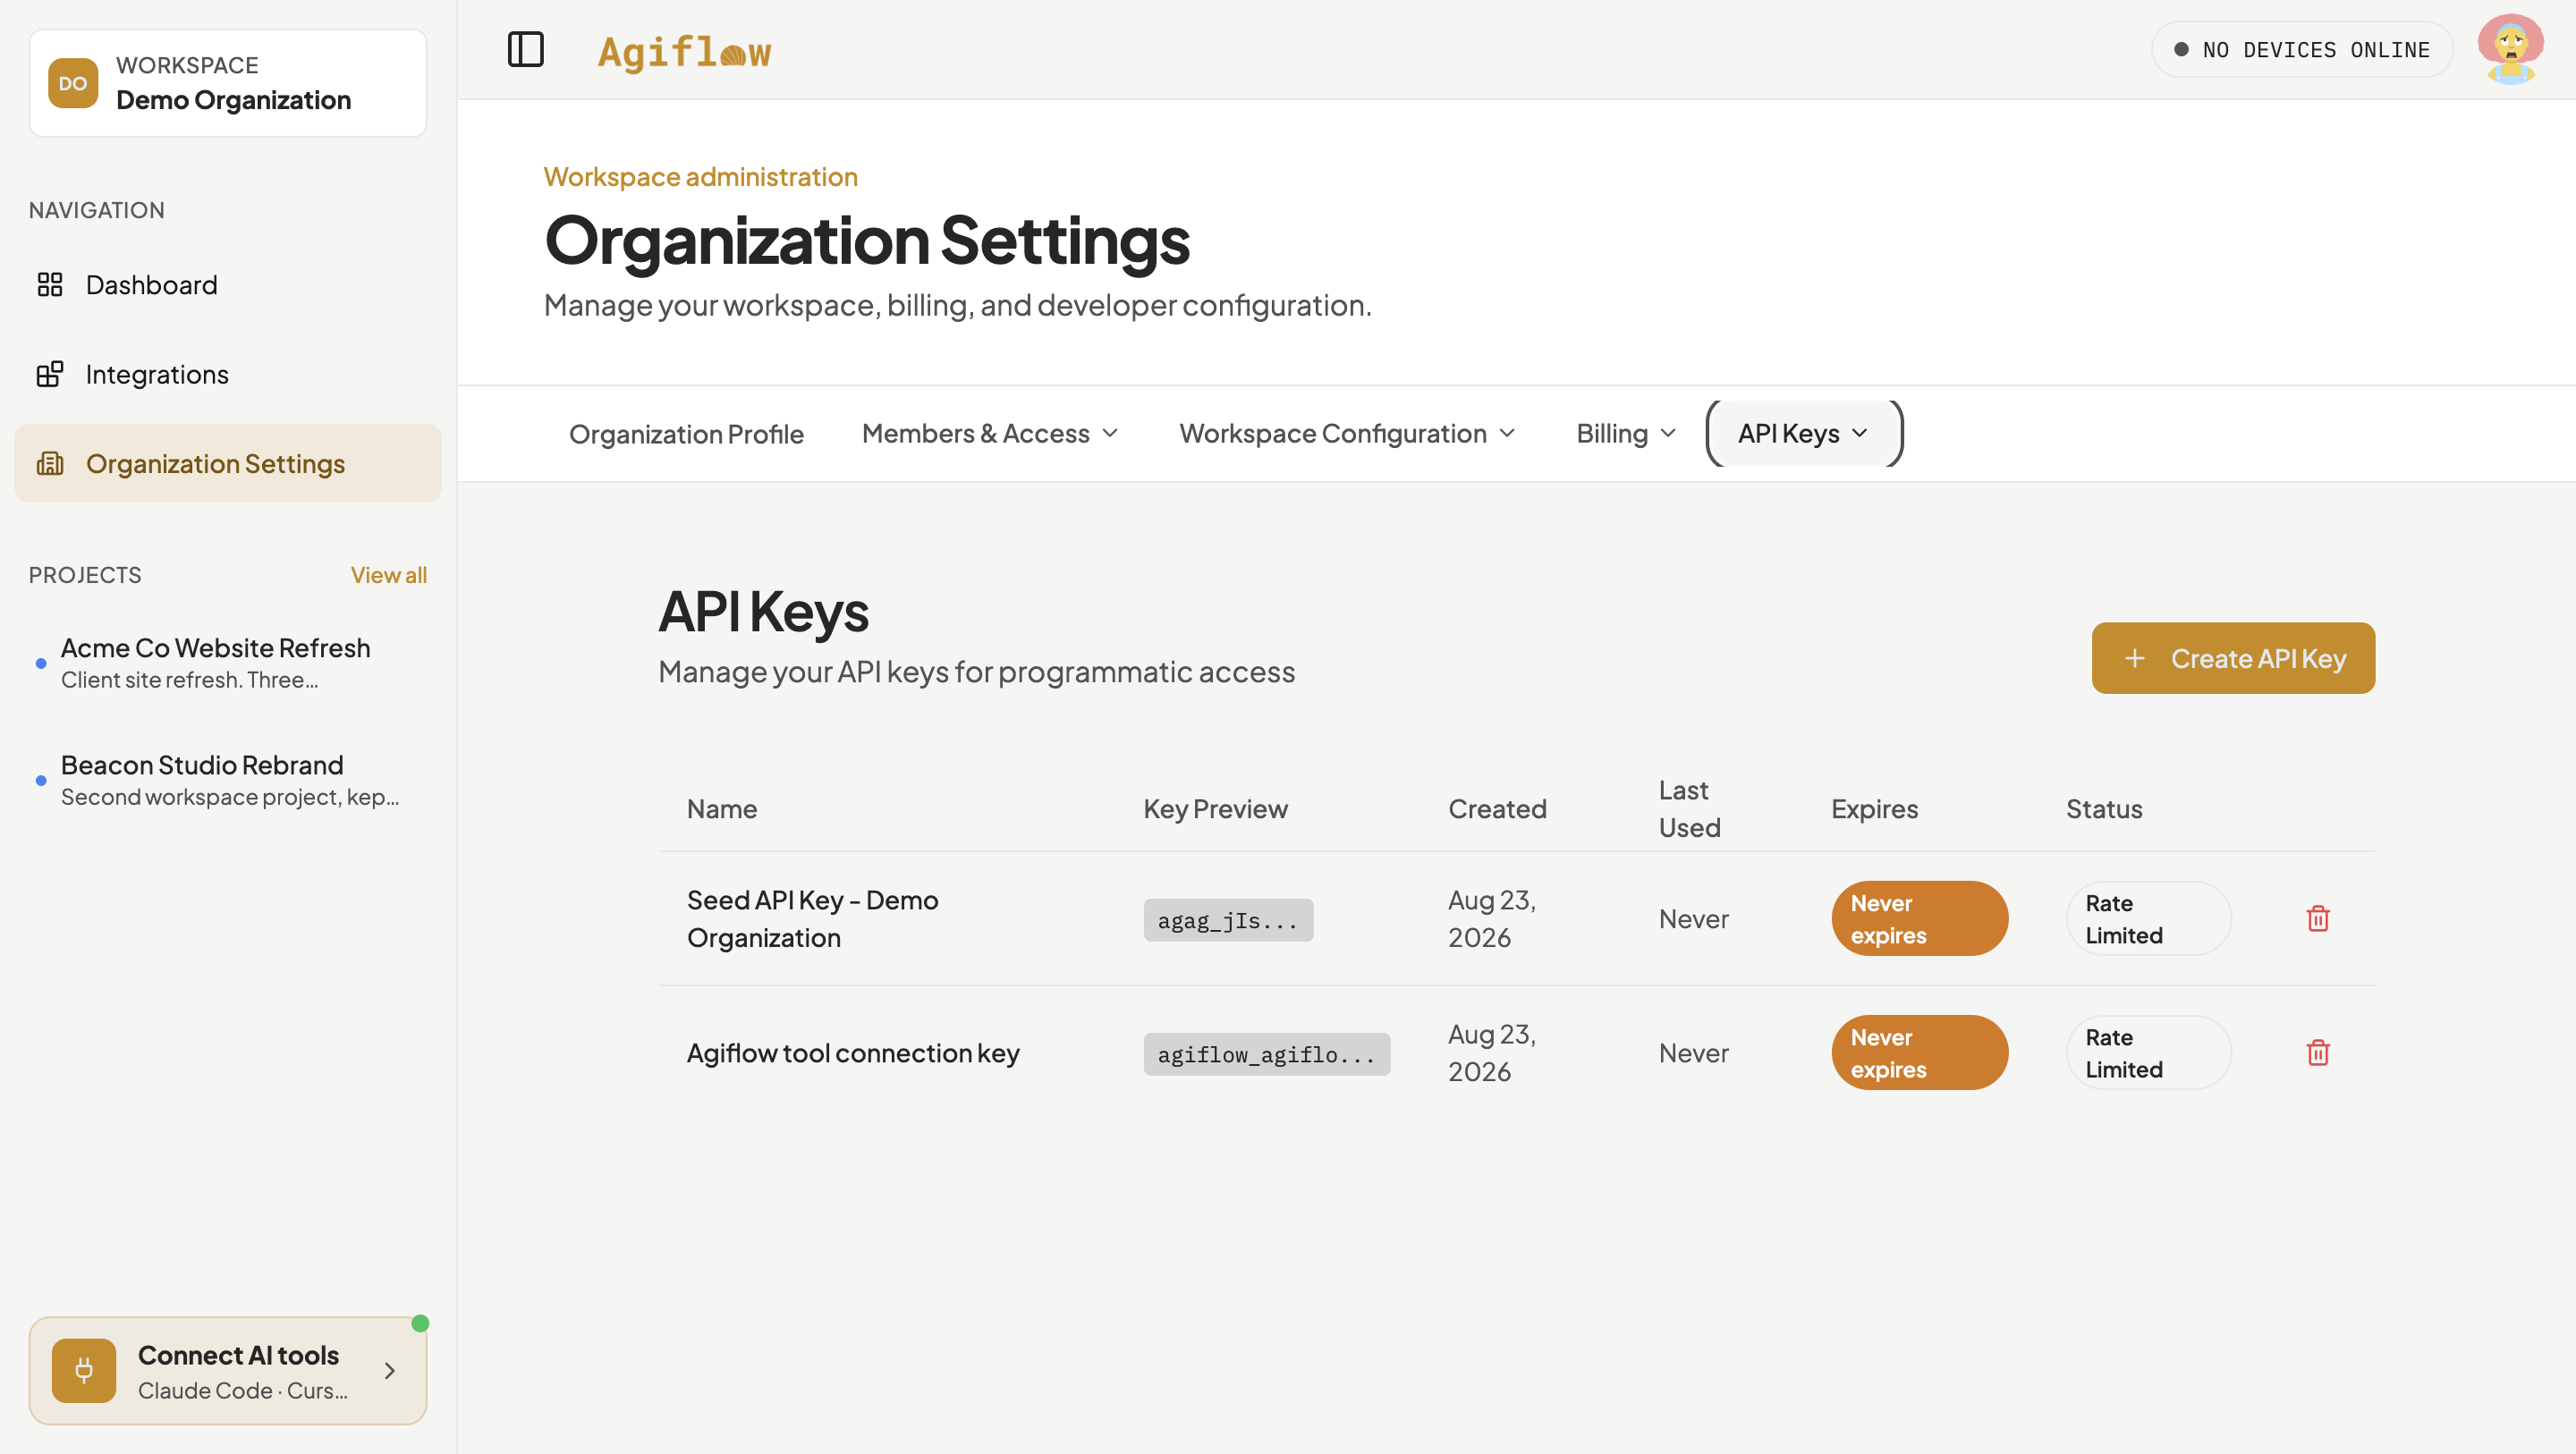This screenshot has height=1454, width=2576.
Task: Click the plug icon in Connect AI tools
Action: [x=84, y=1370]
